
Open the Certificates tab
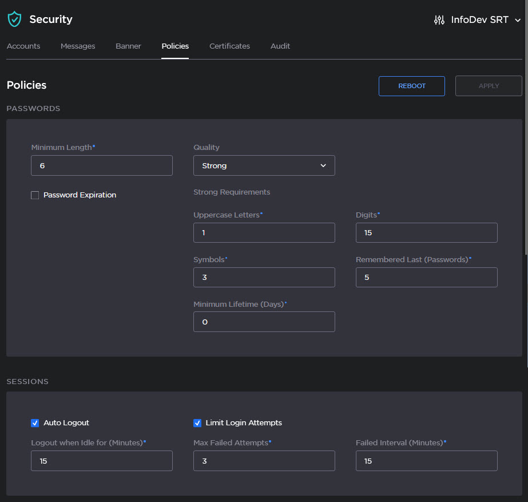tap(229, 46)
